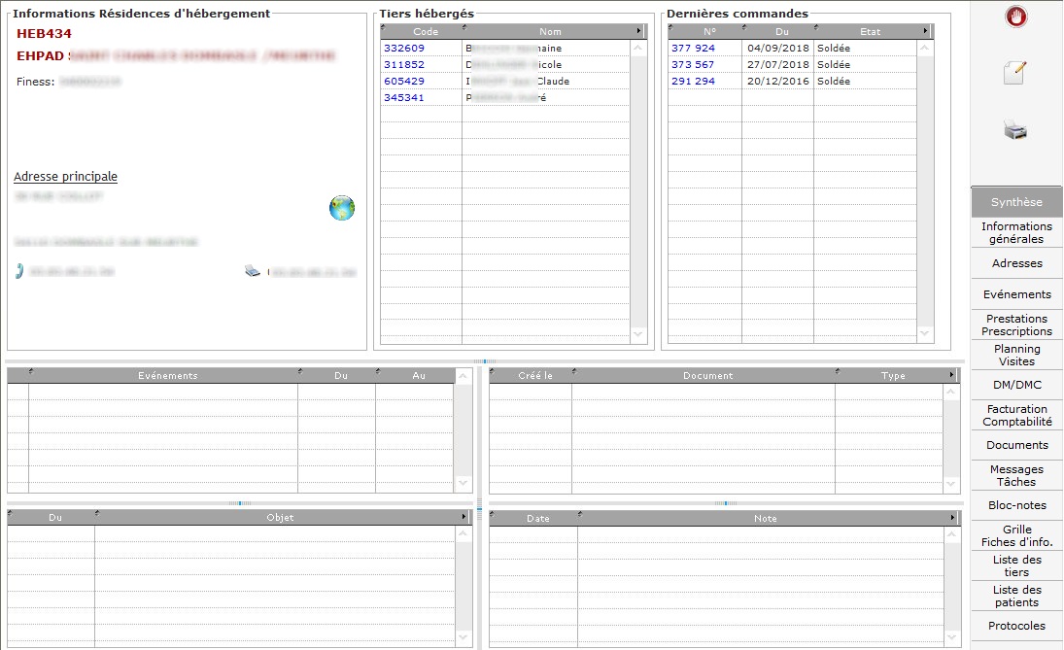Viewport: 1064px width, 650px height.
Task: Open hosted person code 332609
Action: coord(404,49)
